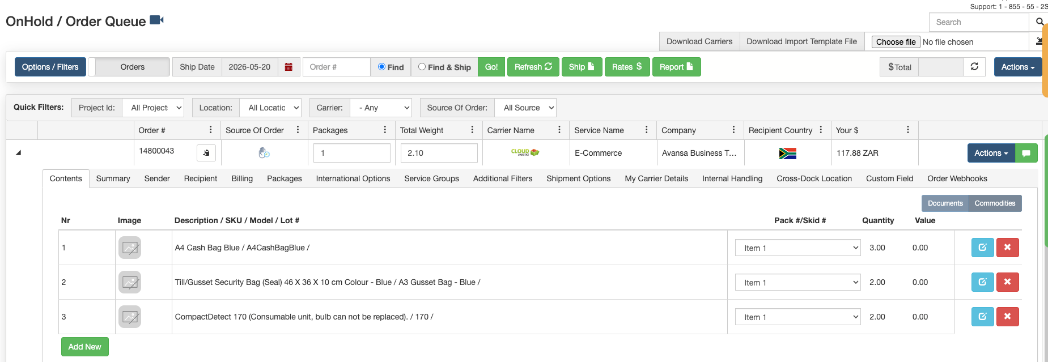Open Your $ column menu
The image size is (1048, 362).
click(908, 130)
